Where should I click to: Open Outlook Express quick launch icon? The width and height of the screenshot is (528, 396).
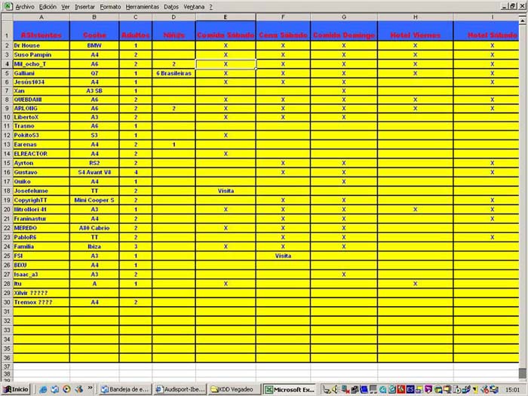(x=54, y=389)
